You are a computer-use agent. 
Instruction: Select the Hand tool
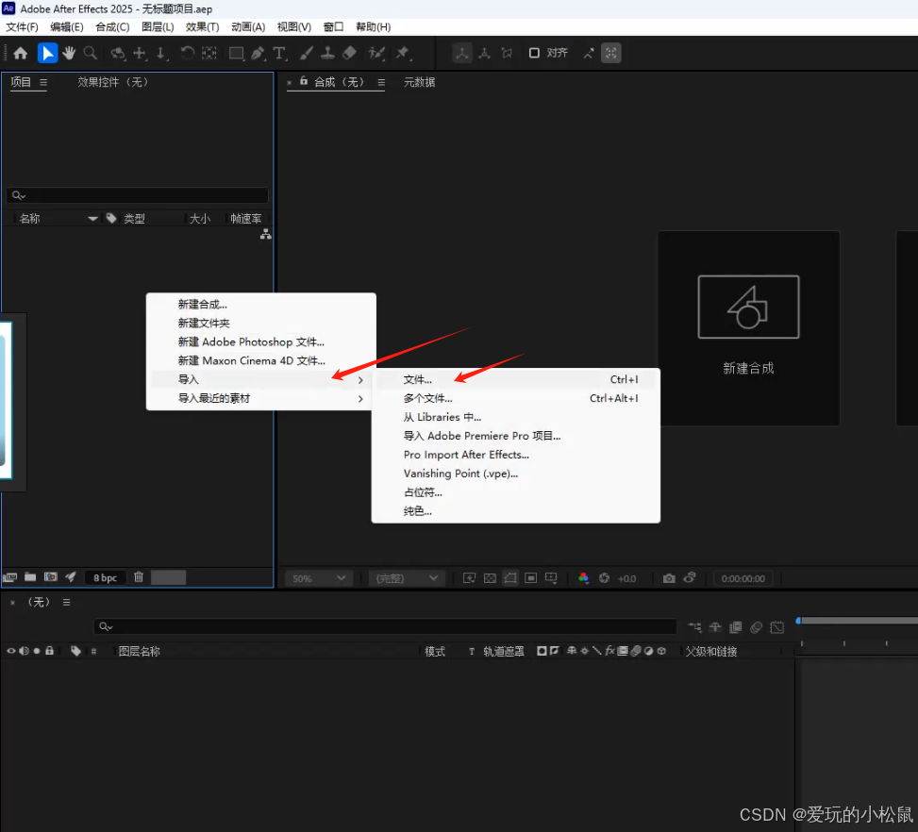[x=69, y=53]
